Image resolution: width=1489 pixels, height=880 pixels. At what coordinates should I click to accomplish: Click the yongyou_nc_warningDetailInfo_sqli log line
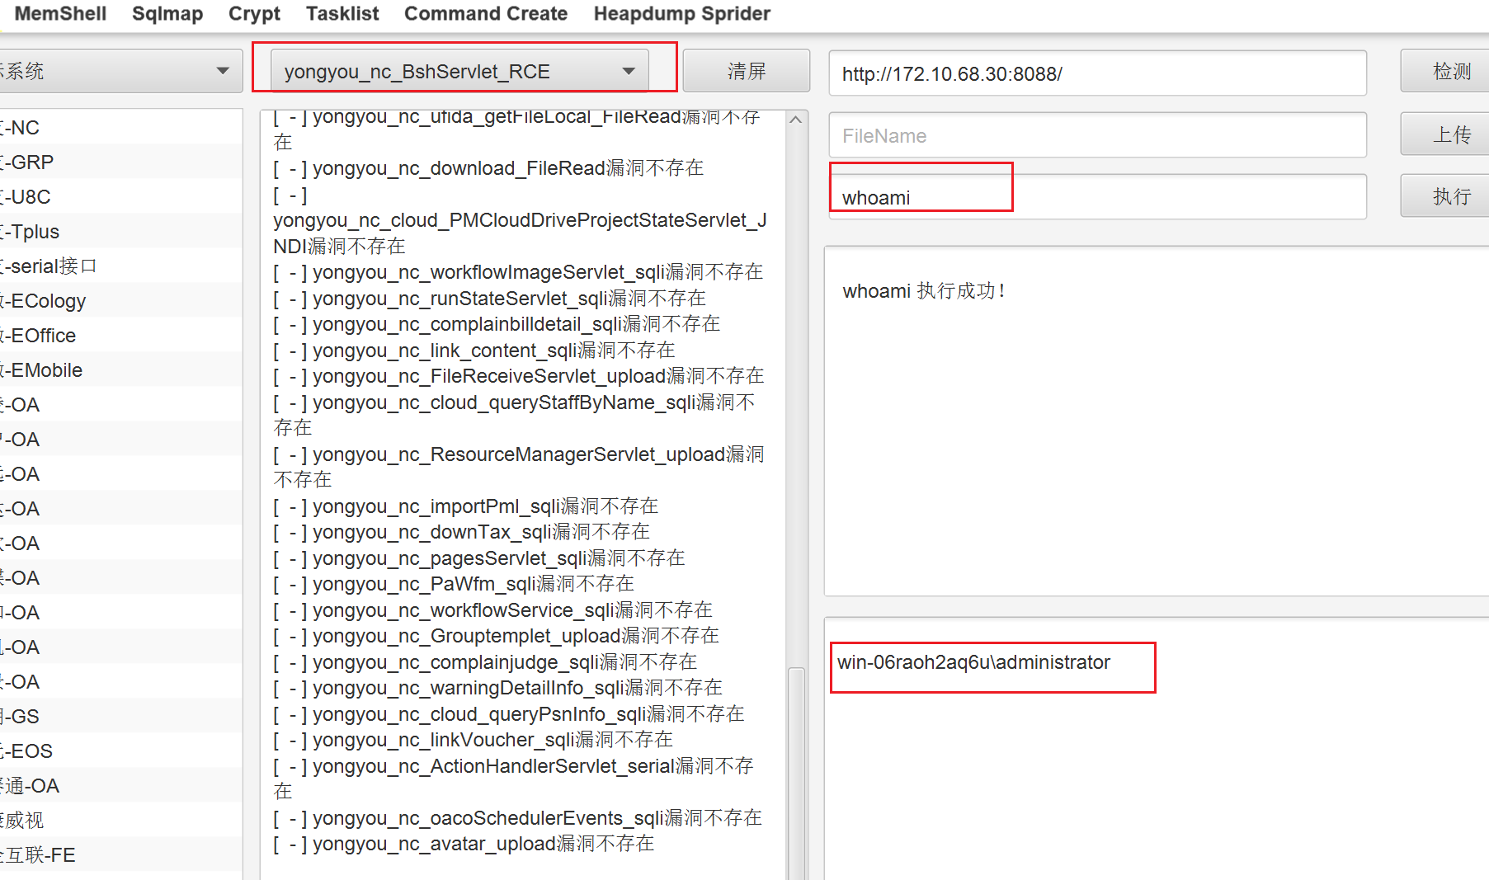[x=498, y=688]
